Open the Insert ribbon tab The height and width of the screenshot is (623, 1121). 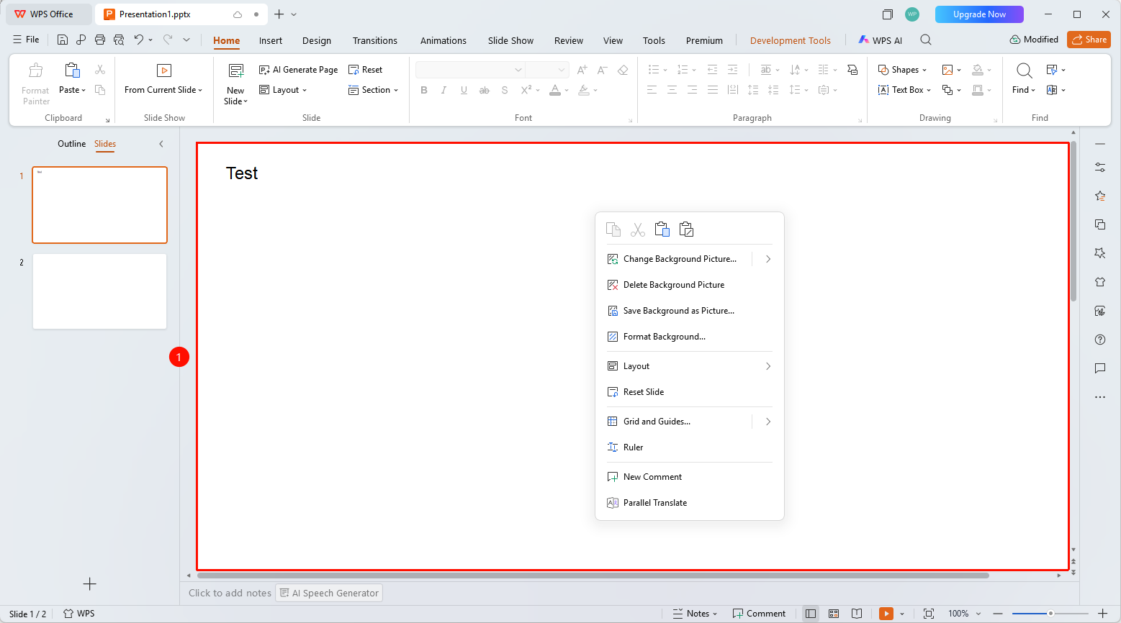(x=271, y=40)
